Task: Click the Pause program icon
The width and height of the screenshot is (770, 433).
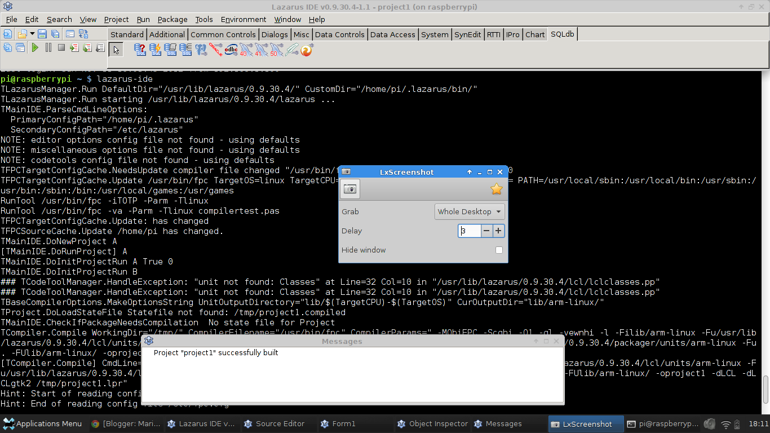Action: tap(48, 48)
